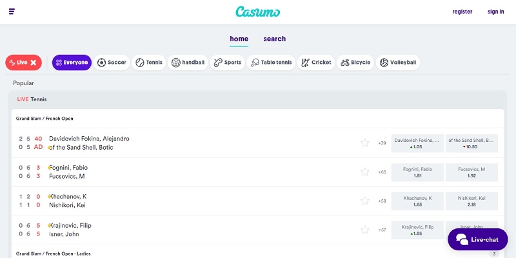
Task: Open of the Sand Shell, Botic row
Action: pyautogui.click(x=81, y=148)
